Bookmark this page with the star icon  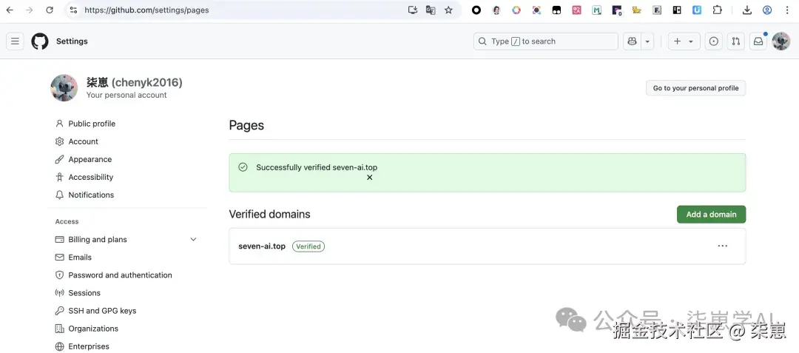pyautogui.click(x=448, y=10)
